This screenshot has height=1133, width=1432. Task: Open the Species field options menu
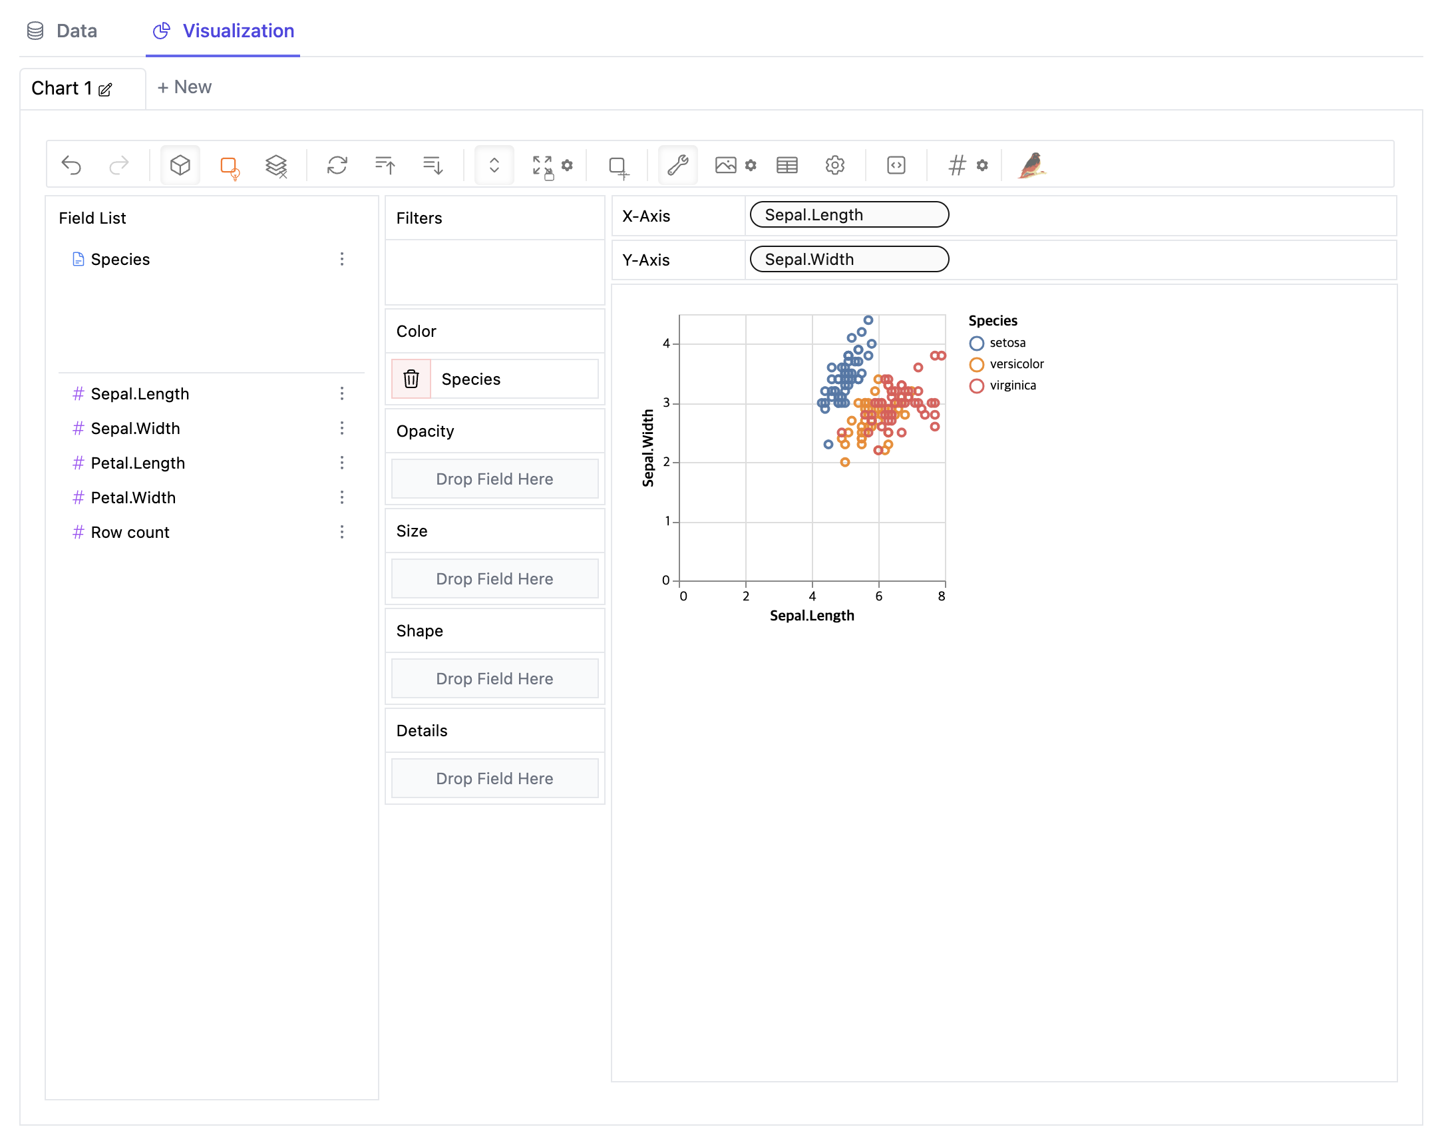tap(342, 259)
